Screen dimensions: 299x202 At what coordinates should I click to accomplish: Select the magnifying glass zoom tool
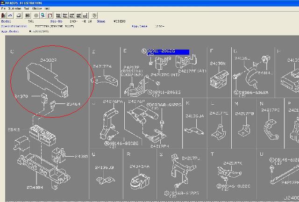pos(43,15)
